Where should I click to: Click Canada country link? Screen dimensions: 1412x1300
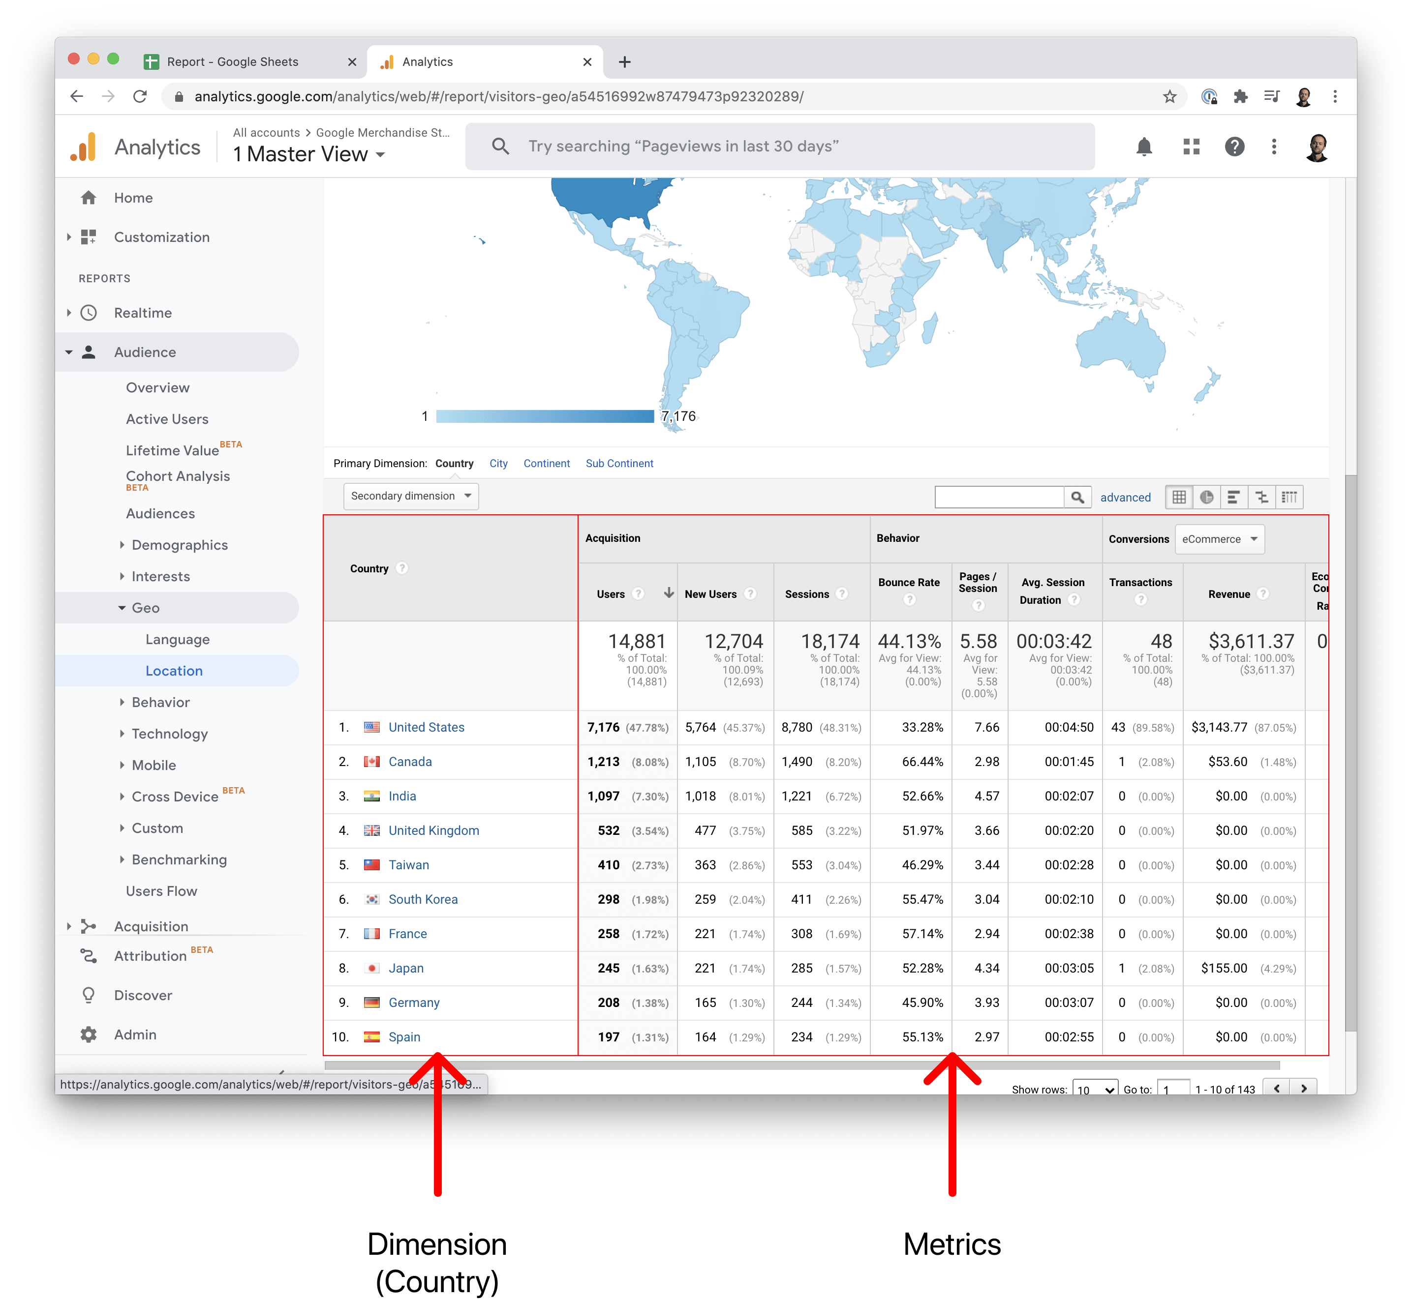[x=410, y=762]
